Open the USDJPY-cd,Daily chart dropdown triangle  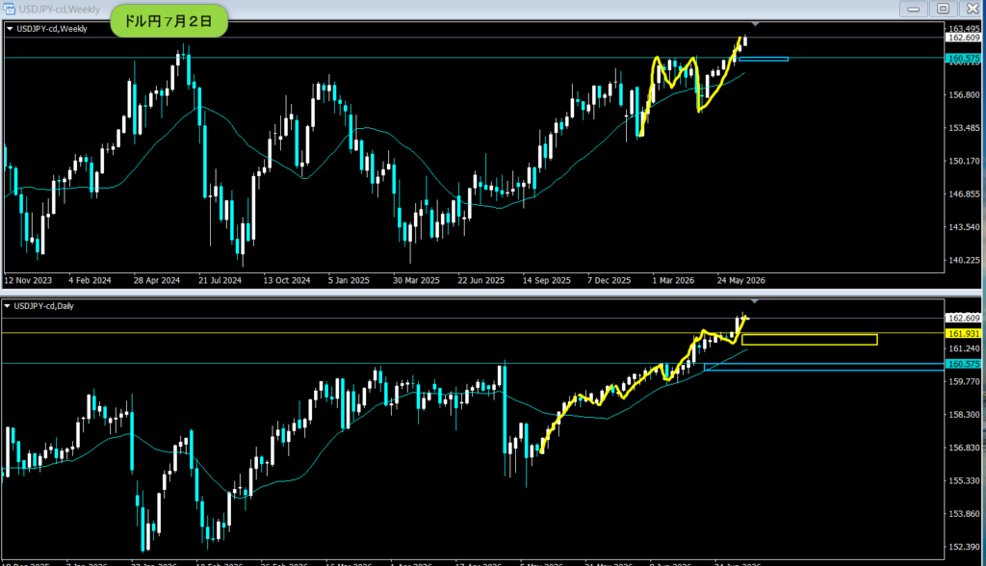(7, 306)
